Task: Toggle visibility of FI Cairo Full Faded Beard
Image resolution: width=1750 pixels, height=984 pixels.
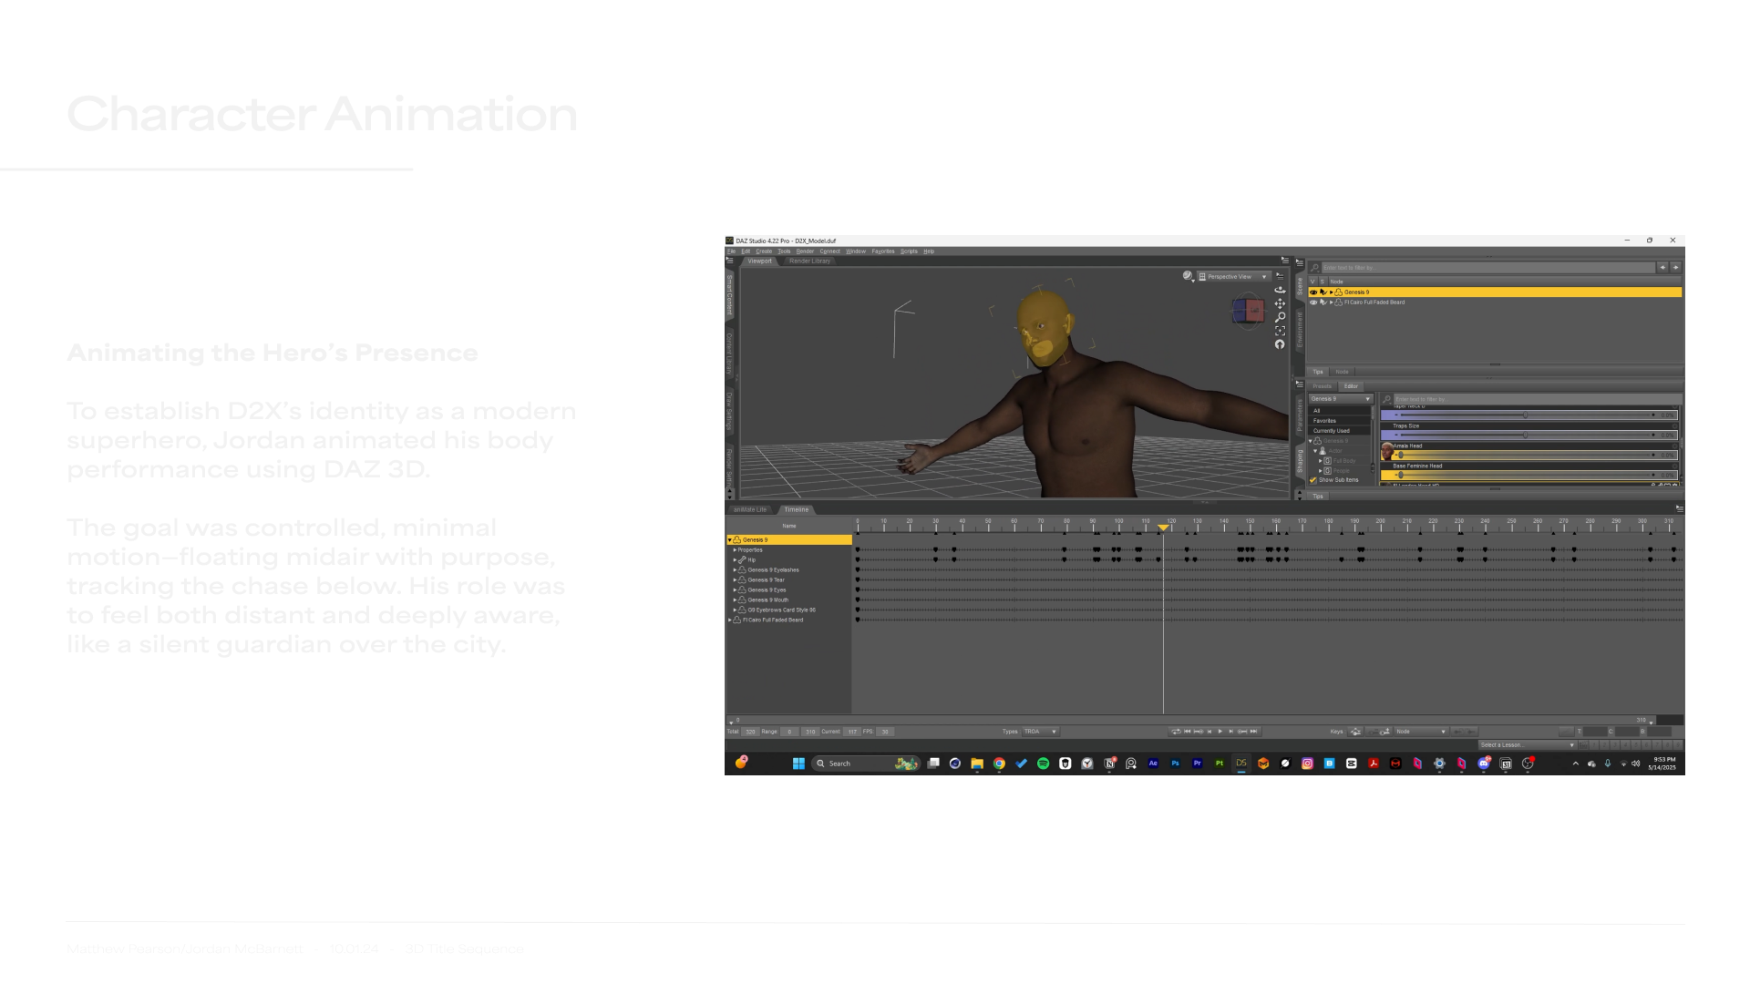Action: click(x=1313, y=302)
